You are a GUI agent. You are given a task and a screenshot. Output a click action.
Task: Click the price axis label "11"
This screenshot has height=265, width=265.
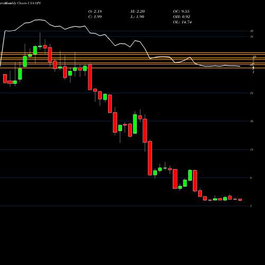[x=252, y=149]
